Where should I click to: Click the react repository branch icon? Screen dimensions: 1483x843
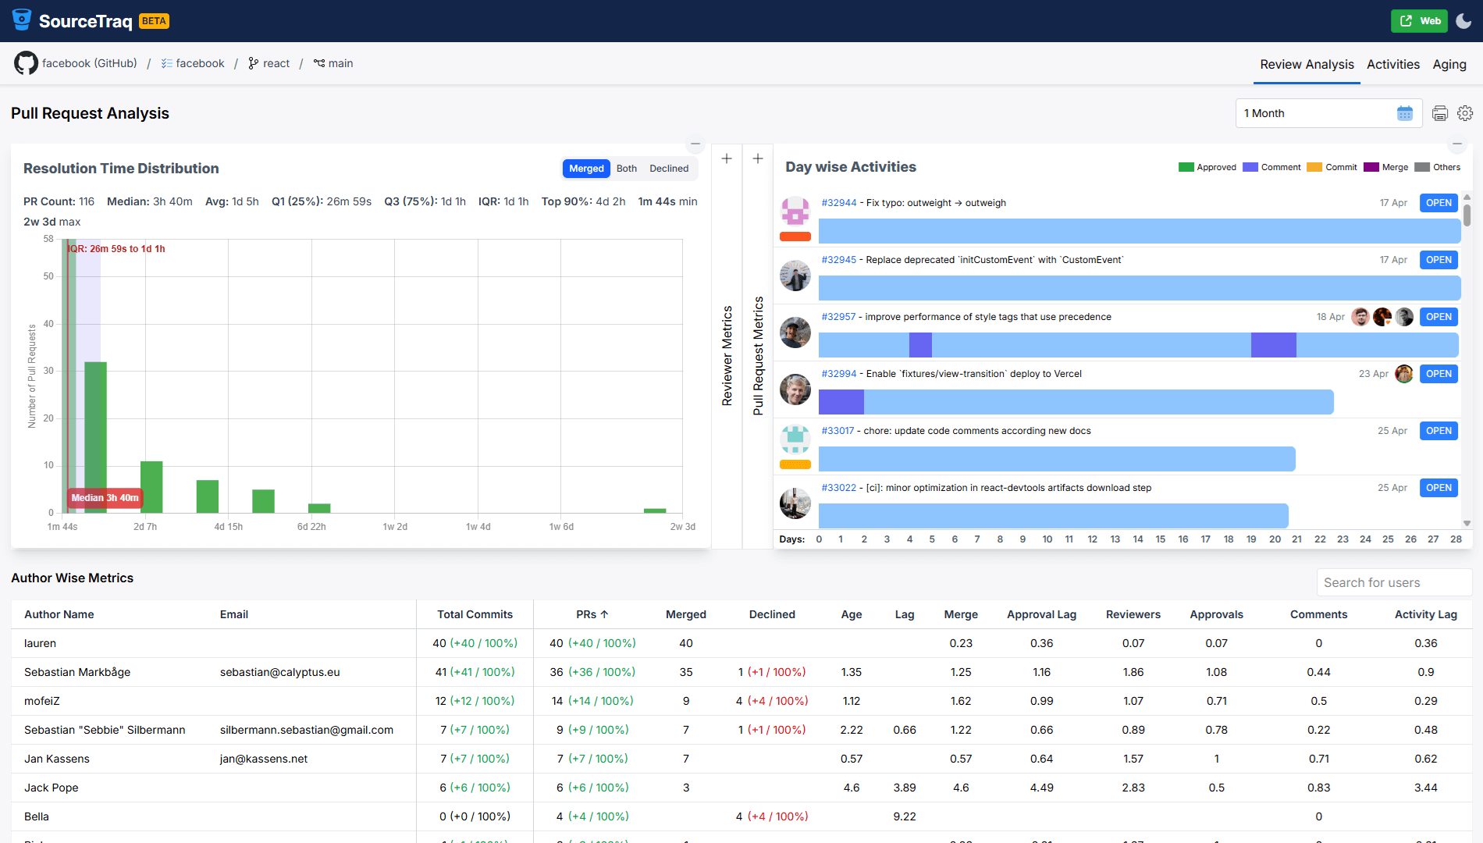click(253, 63)
